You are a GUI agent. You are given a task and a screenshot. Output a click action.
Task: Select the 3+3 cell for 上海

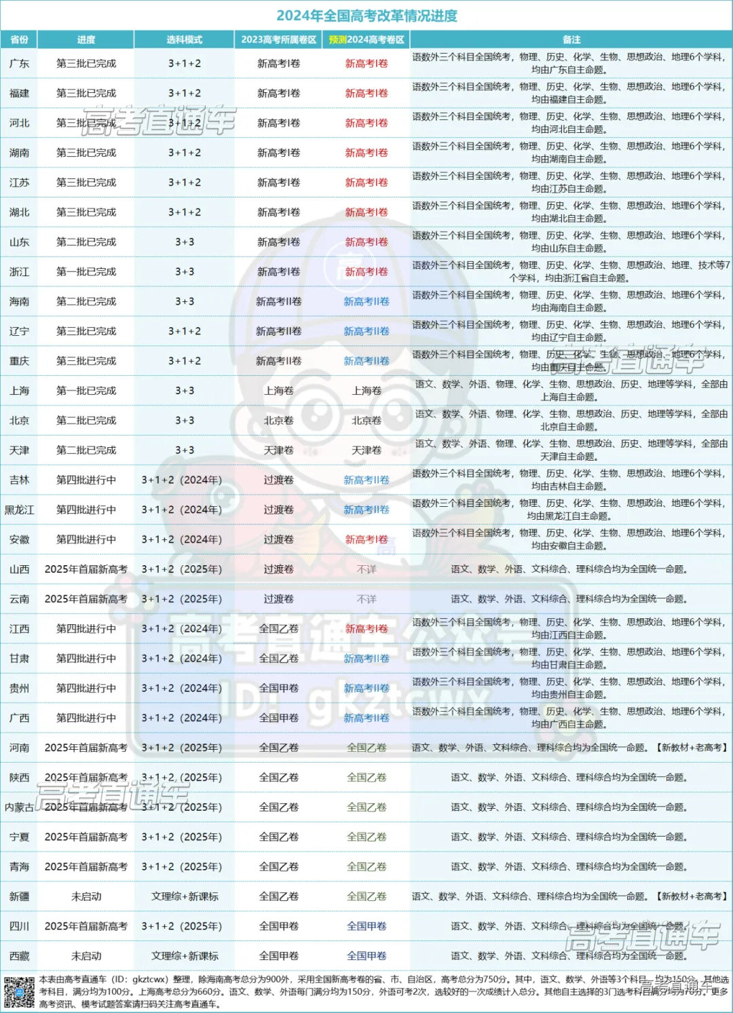[183, 391]
